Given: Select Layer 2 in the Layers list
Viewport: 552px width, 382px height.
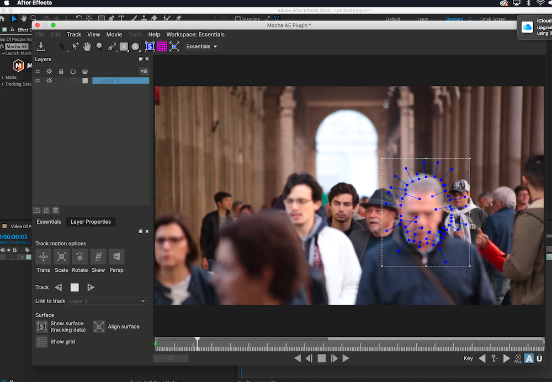Looking at the screenshot, I should [x=120, y=80].
